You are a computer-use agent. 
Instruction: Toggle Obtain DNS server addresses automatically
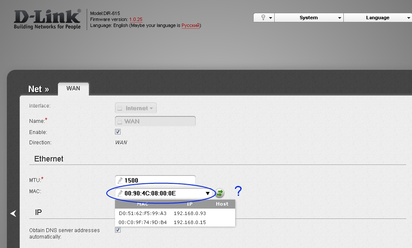pos(118,230)
